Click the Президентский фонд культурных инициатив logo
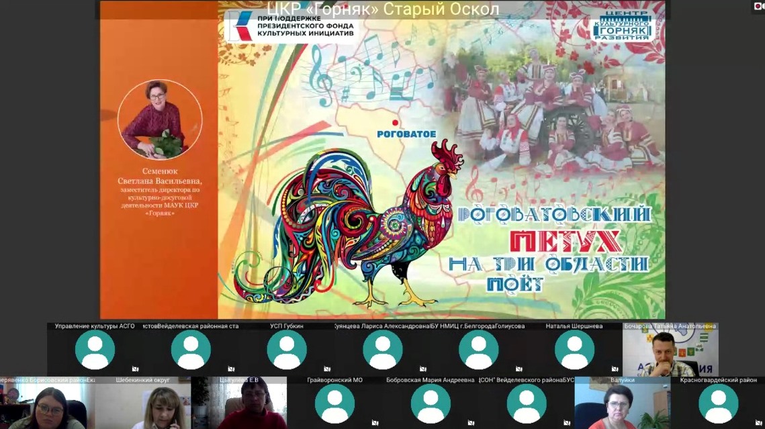The height and width of the screenshot is (429, 765). [x=293, y=26]
